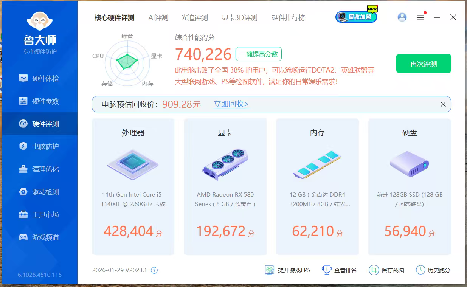The width and height of the screenshot is (467, 287).
Task: Open 清理优化 from the sidebar
Action: click(39, 169)
